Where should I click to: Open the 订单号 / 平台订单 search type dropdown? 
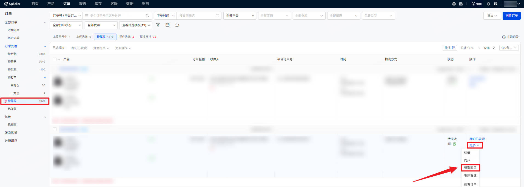click(66, 16)
